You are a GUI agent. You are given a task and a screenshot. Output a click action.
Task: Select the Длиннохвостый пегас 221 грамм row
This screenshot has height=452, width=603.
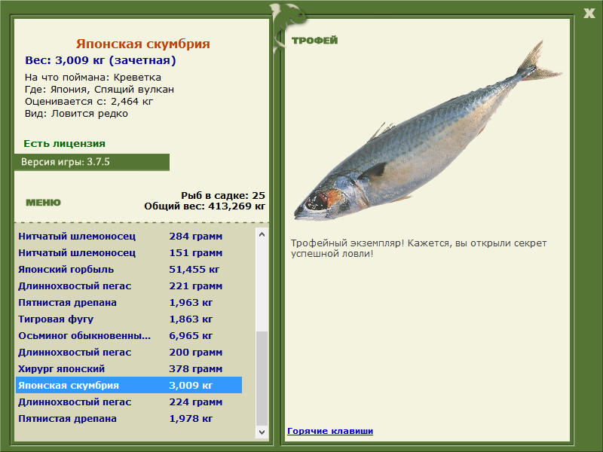click(129, 286)
